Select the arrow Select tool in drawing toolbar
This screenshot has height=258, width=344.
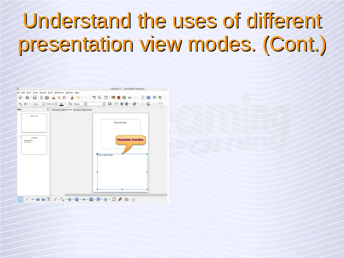(20, 200)
